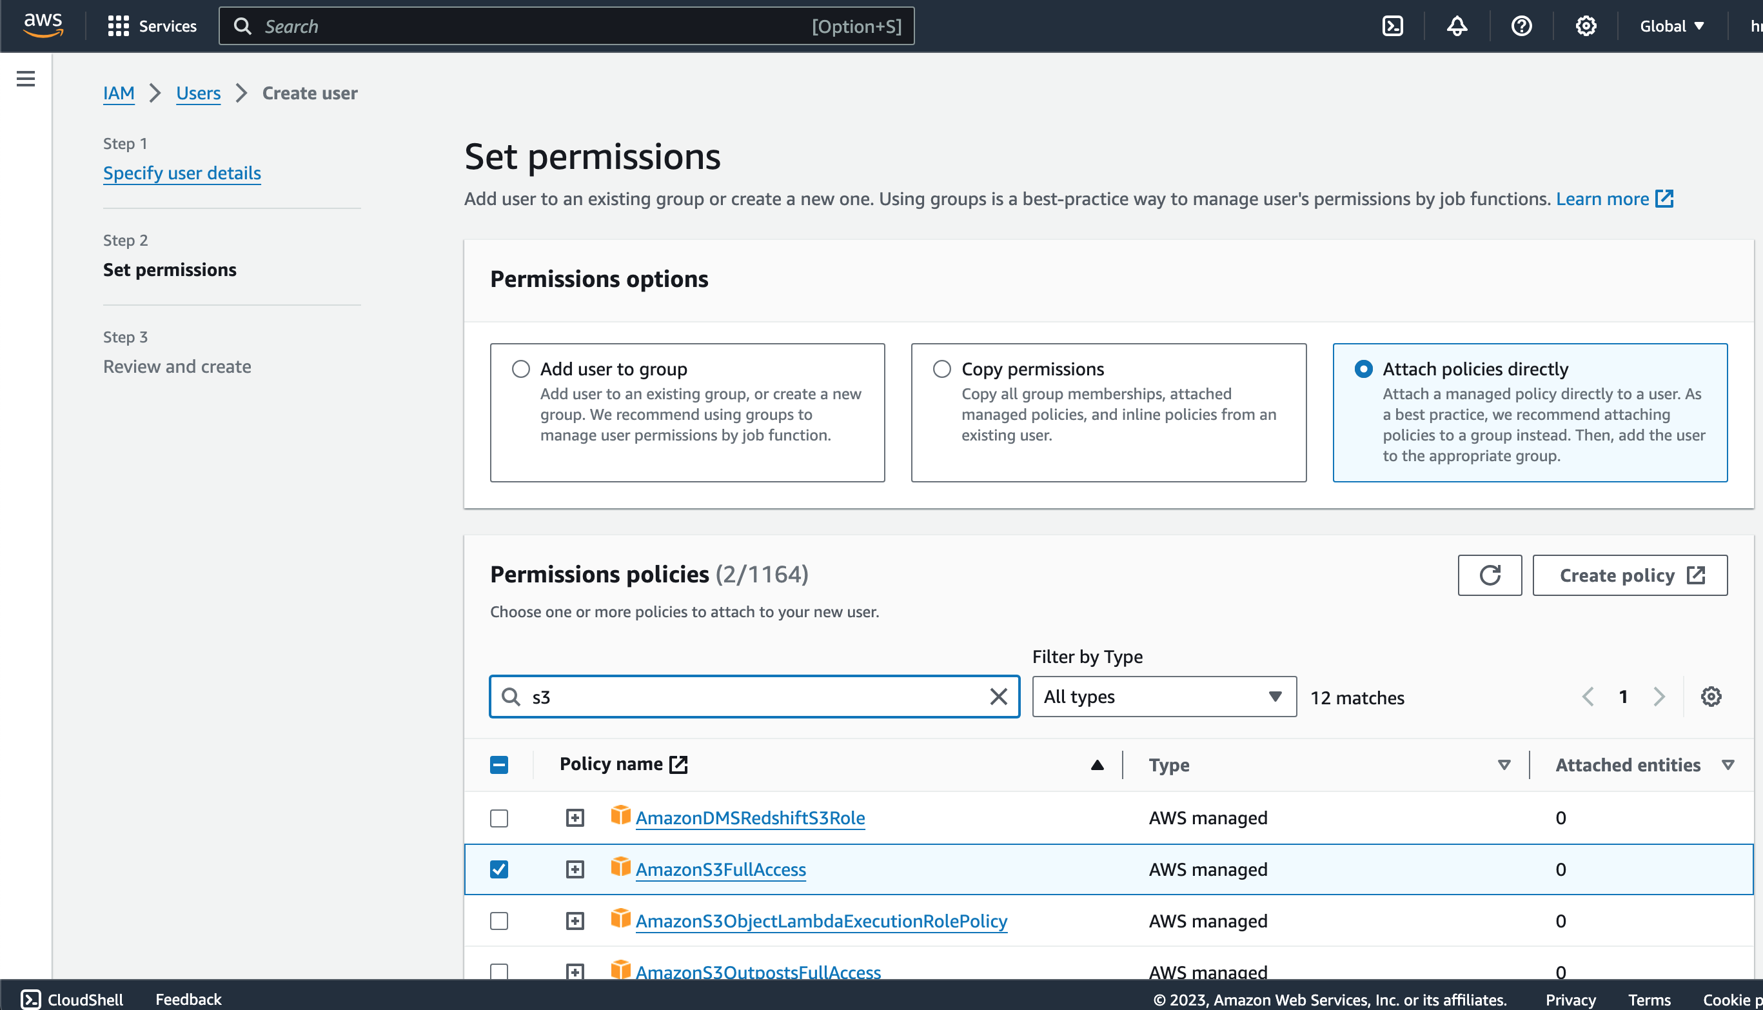
Task: Open the Learn more link
Action: click(x=1614, y=199)
